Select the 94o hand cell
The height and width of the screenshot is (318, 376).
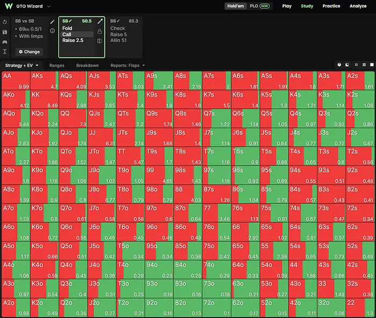(x=159, y=270)
